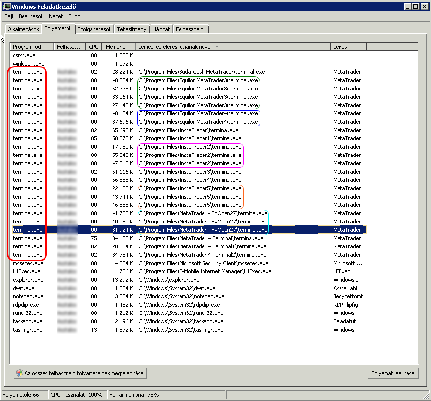The height and width of the screenshot is (401, 431).
Task: Select the Folyamatok tab
Action: (x=58, y=28)
